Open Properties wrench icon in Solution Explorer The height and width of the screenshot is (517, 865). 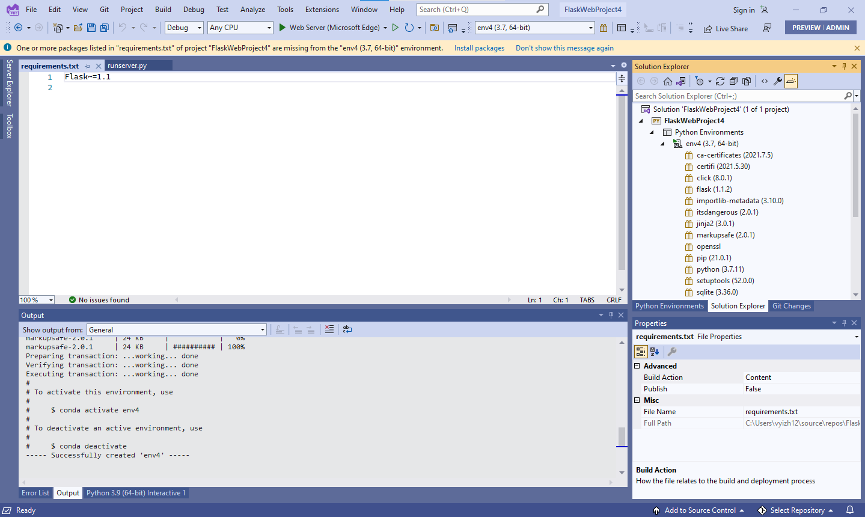pyautogui.click(x=778, y=81)
